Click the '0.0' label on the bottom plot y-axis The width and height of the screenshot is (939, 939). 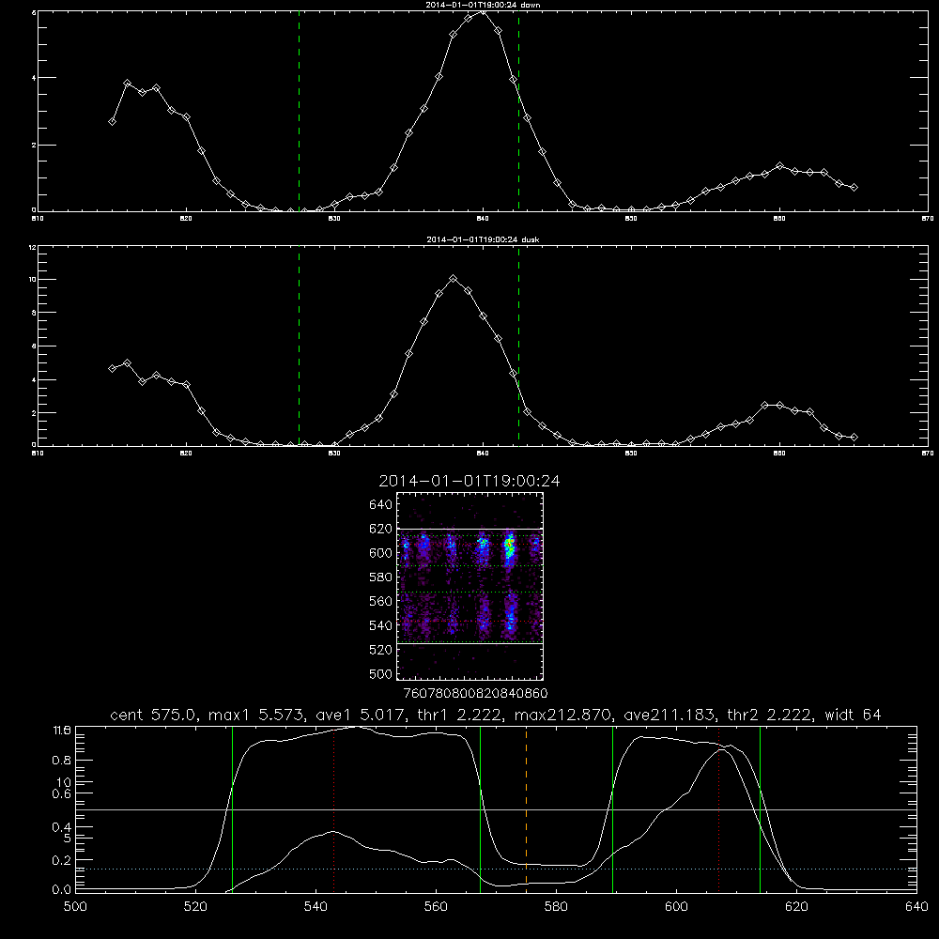[x=62, y=889]
